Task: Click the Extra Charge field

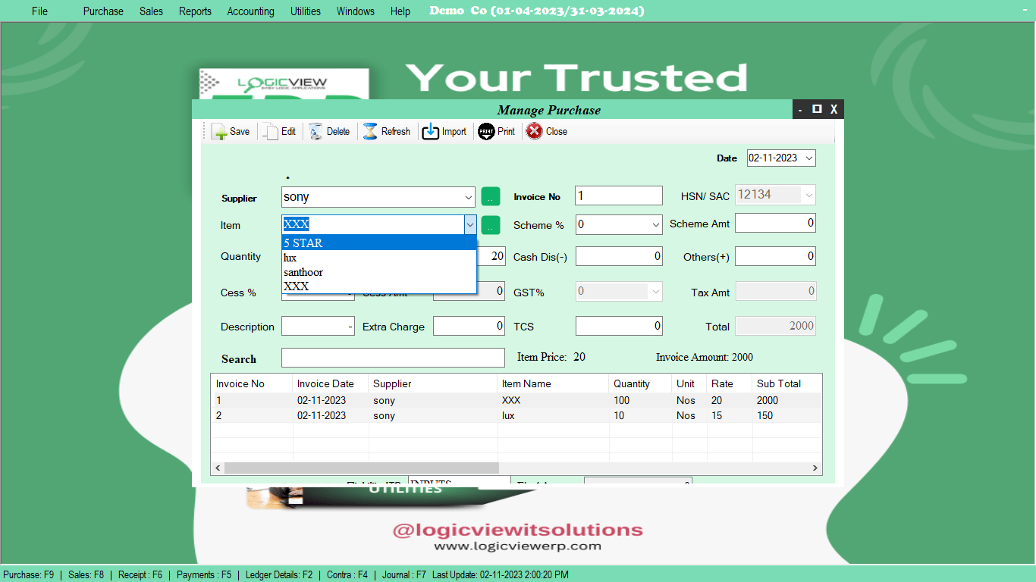Action: [469, 326]
